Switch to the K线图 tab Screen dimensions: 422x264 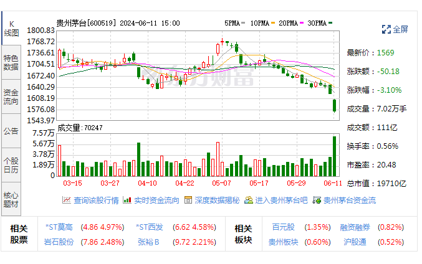11,28
